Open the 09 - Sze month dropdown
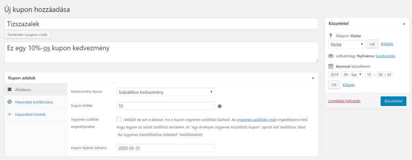The height and width of the screenshot is (160, 412). (x=352, y=75)
